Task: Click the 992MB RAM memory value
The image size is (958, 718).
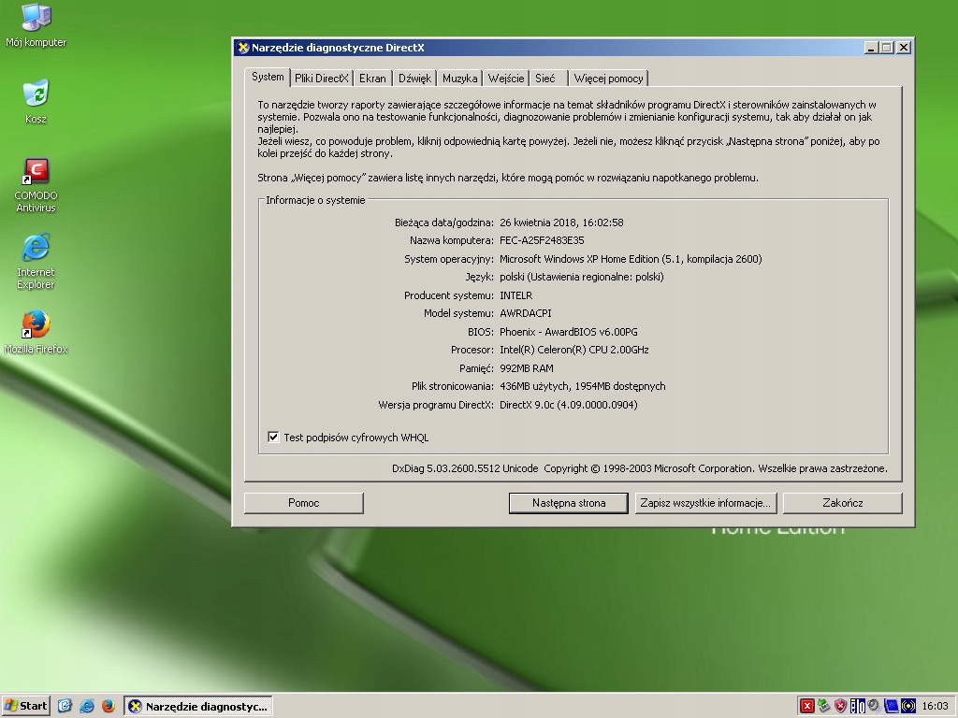Action: click(x=527, y=368)
